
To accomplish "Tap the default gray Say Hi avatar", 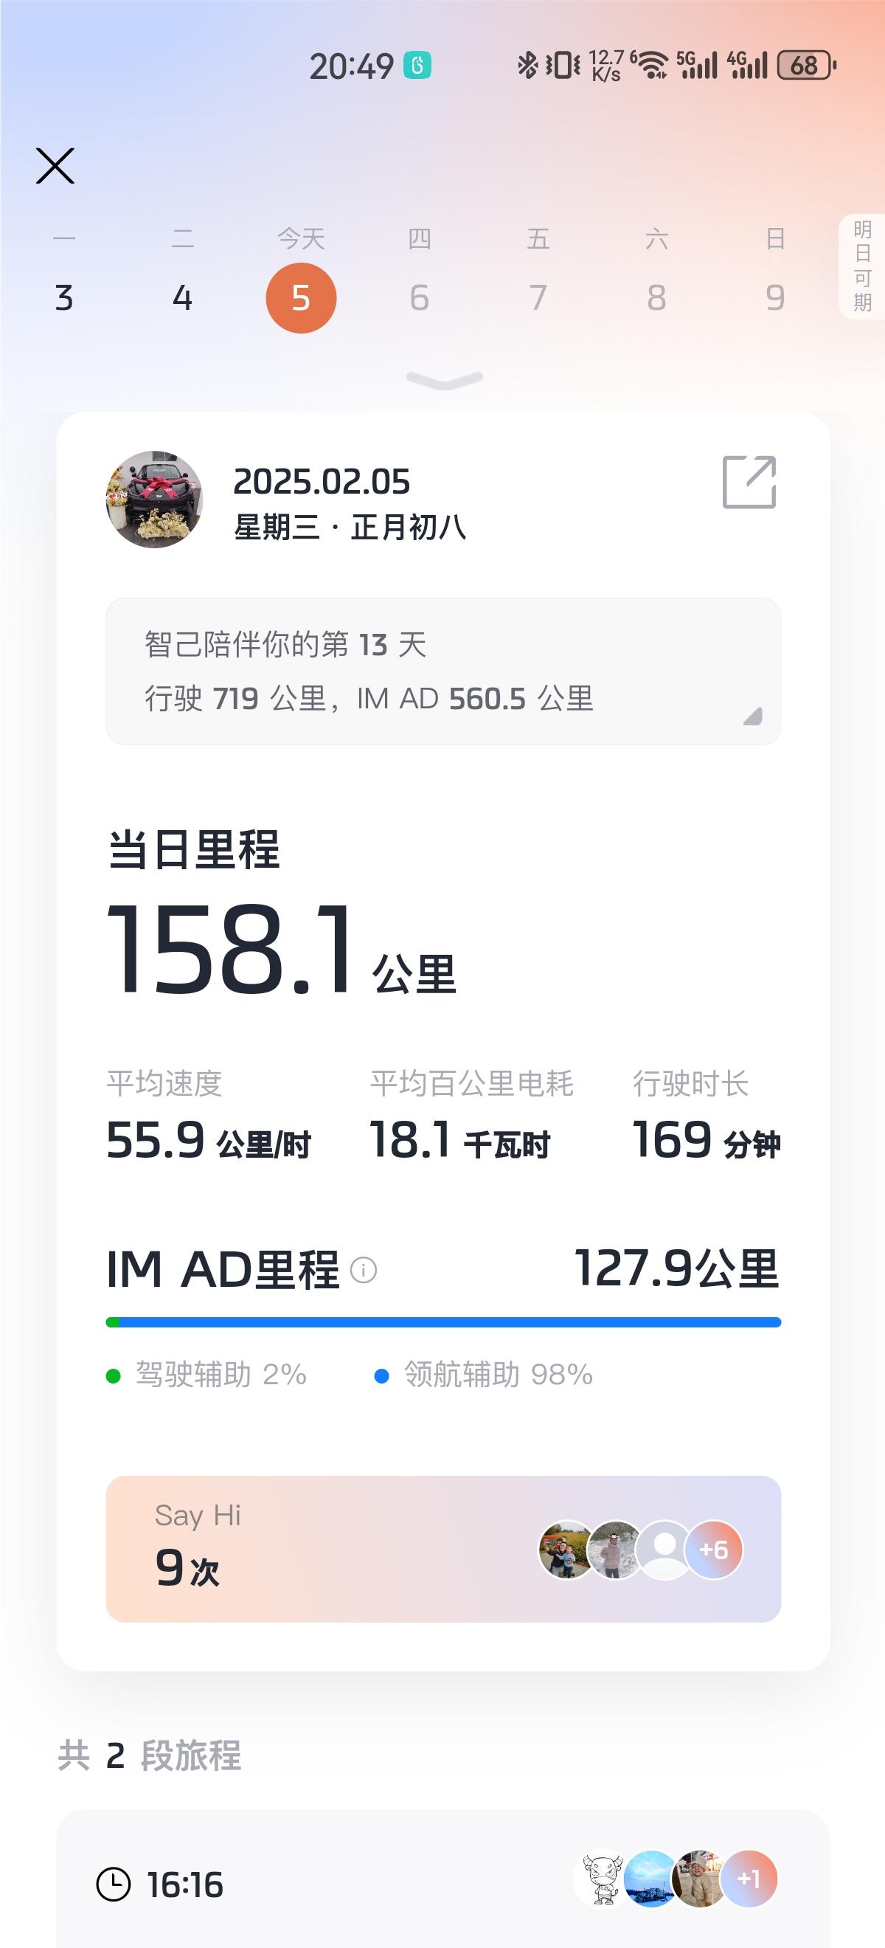I will click(664, 1550).
